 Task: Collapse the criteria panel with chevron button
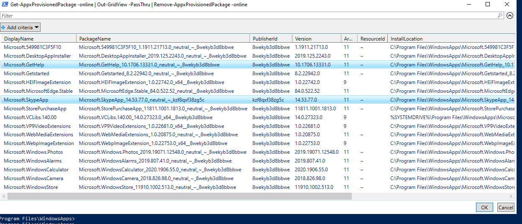tap(509, 15)
